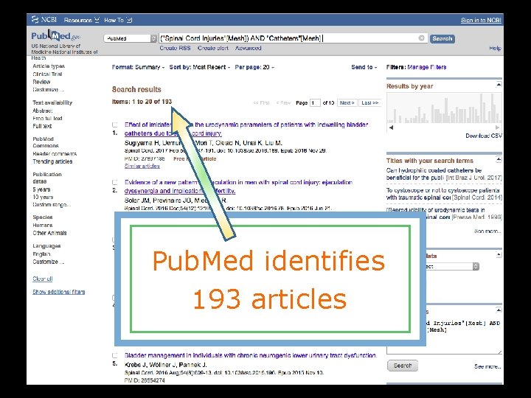Collapse the Titles with your search terms panel
This screenshot has width=531, height=398.
(x=499, y=158)
